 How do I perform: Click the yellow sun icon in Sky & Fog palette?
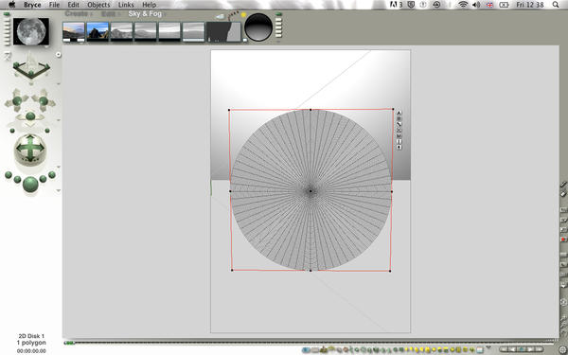243,15
